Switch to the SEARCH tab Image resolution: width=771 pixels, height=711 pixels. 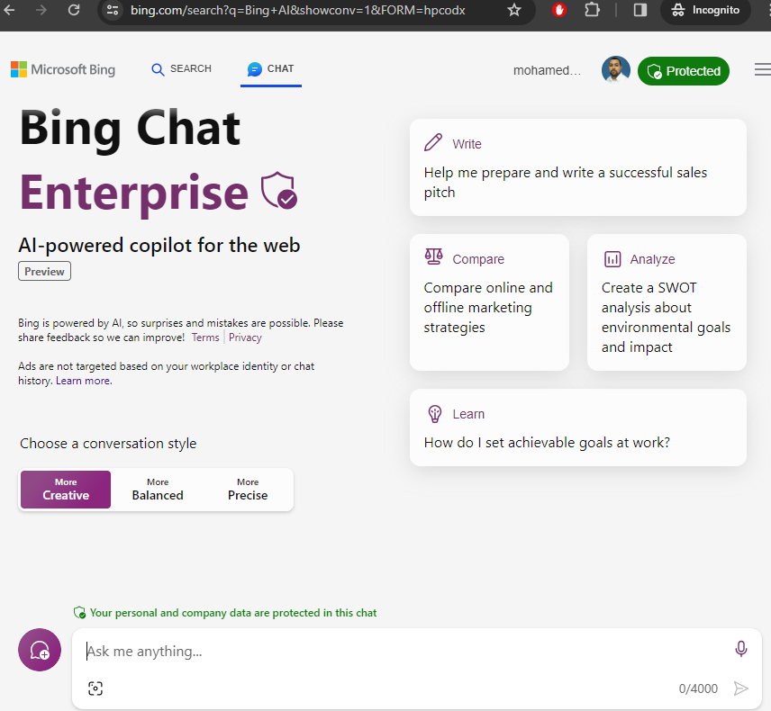coord(181,68)
